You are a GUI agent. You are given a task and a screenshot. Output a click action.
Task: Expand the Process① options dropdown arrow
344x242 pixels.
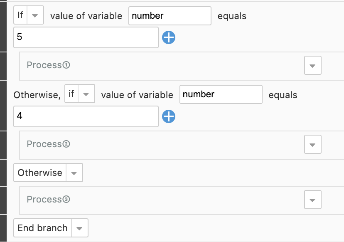[312, 65]
